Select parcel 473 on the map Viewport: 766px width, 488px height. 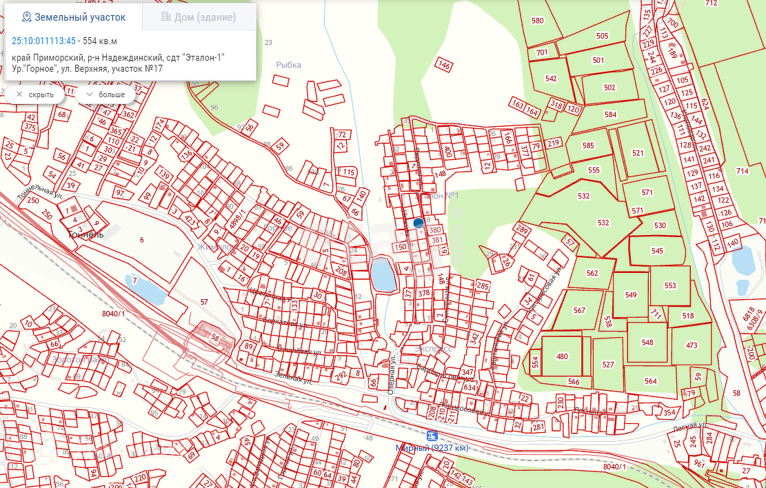tap(692, 345)
